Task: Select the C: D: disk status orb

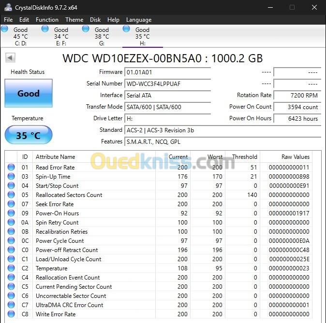Action: tap(4, 28)
